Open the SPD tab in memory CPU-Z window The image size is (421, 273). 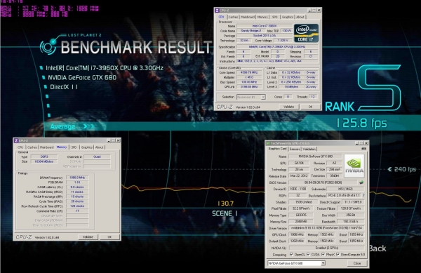[x=74, y=147]
